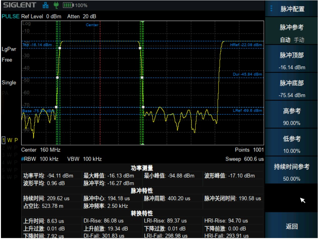This screenshot has width=318, height=239.
Task: Open the three-dot menu beside 脉冲配置
Action: (271, 8)
